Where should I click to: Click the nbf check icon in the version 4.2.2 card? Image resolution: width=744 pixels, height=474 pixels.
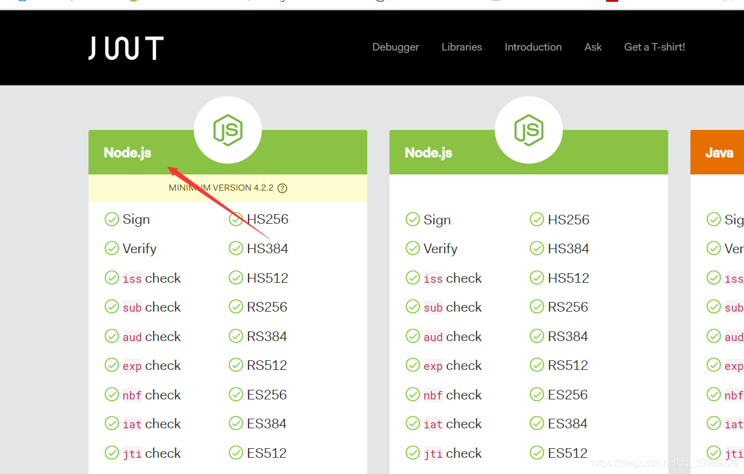coord(112,395)
